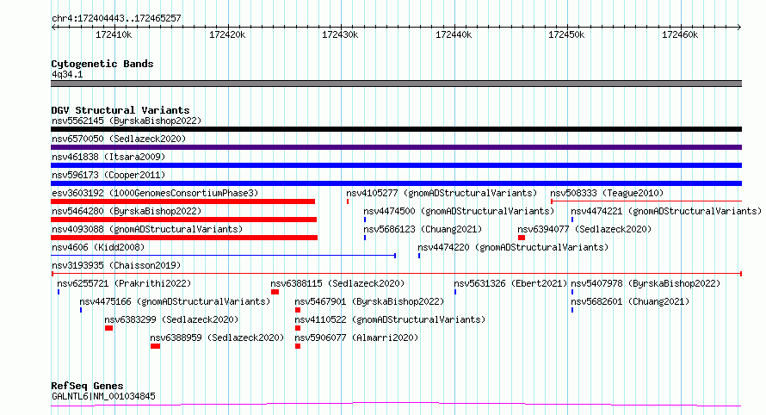Viewport: 766px width, 415px height.
Task: Click nsv6255721 (Prakrithi2022) label
Action: click(124, 283)
